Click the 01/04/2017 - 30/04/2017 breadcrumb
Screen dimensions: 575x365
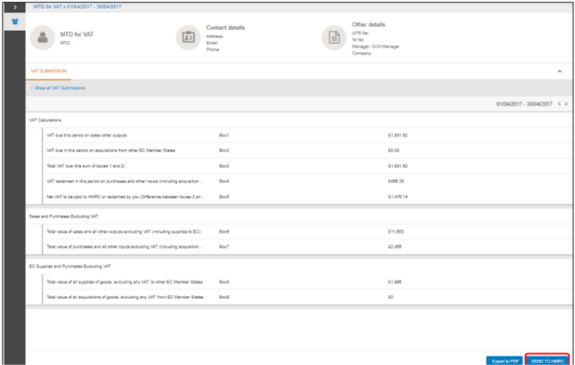point(95,7)
